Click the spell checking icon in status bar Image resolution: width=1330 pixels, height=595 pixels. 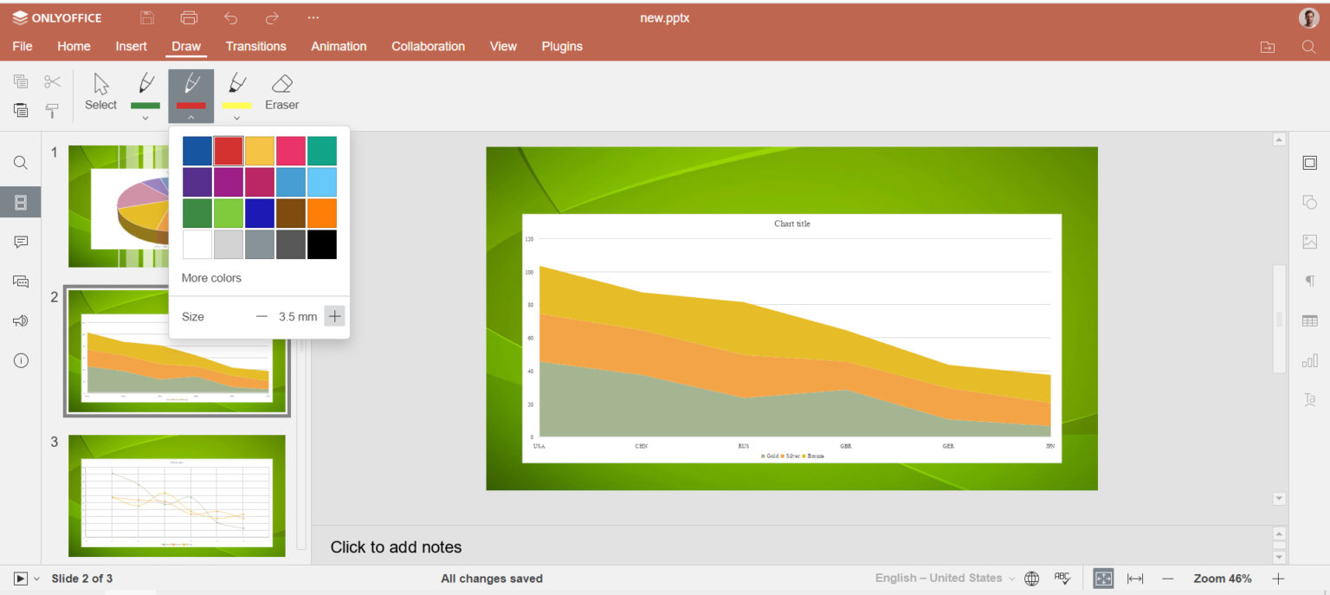tap(1062, 579)
